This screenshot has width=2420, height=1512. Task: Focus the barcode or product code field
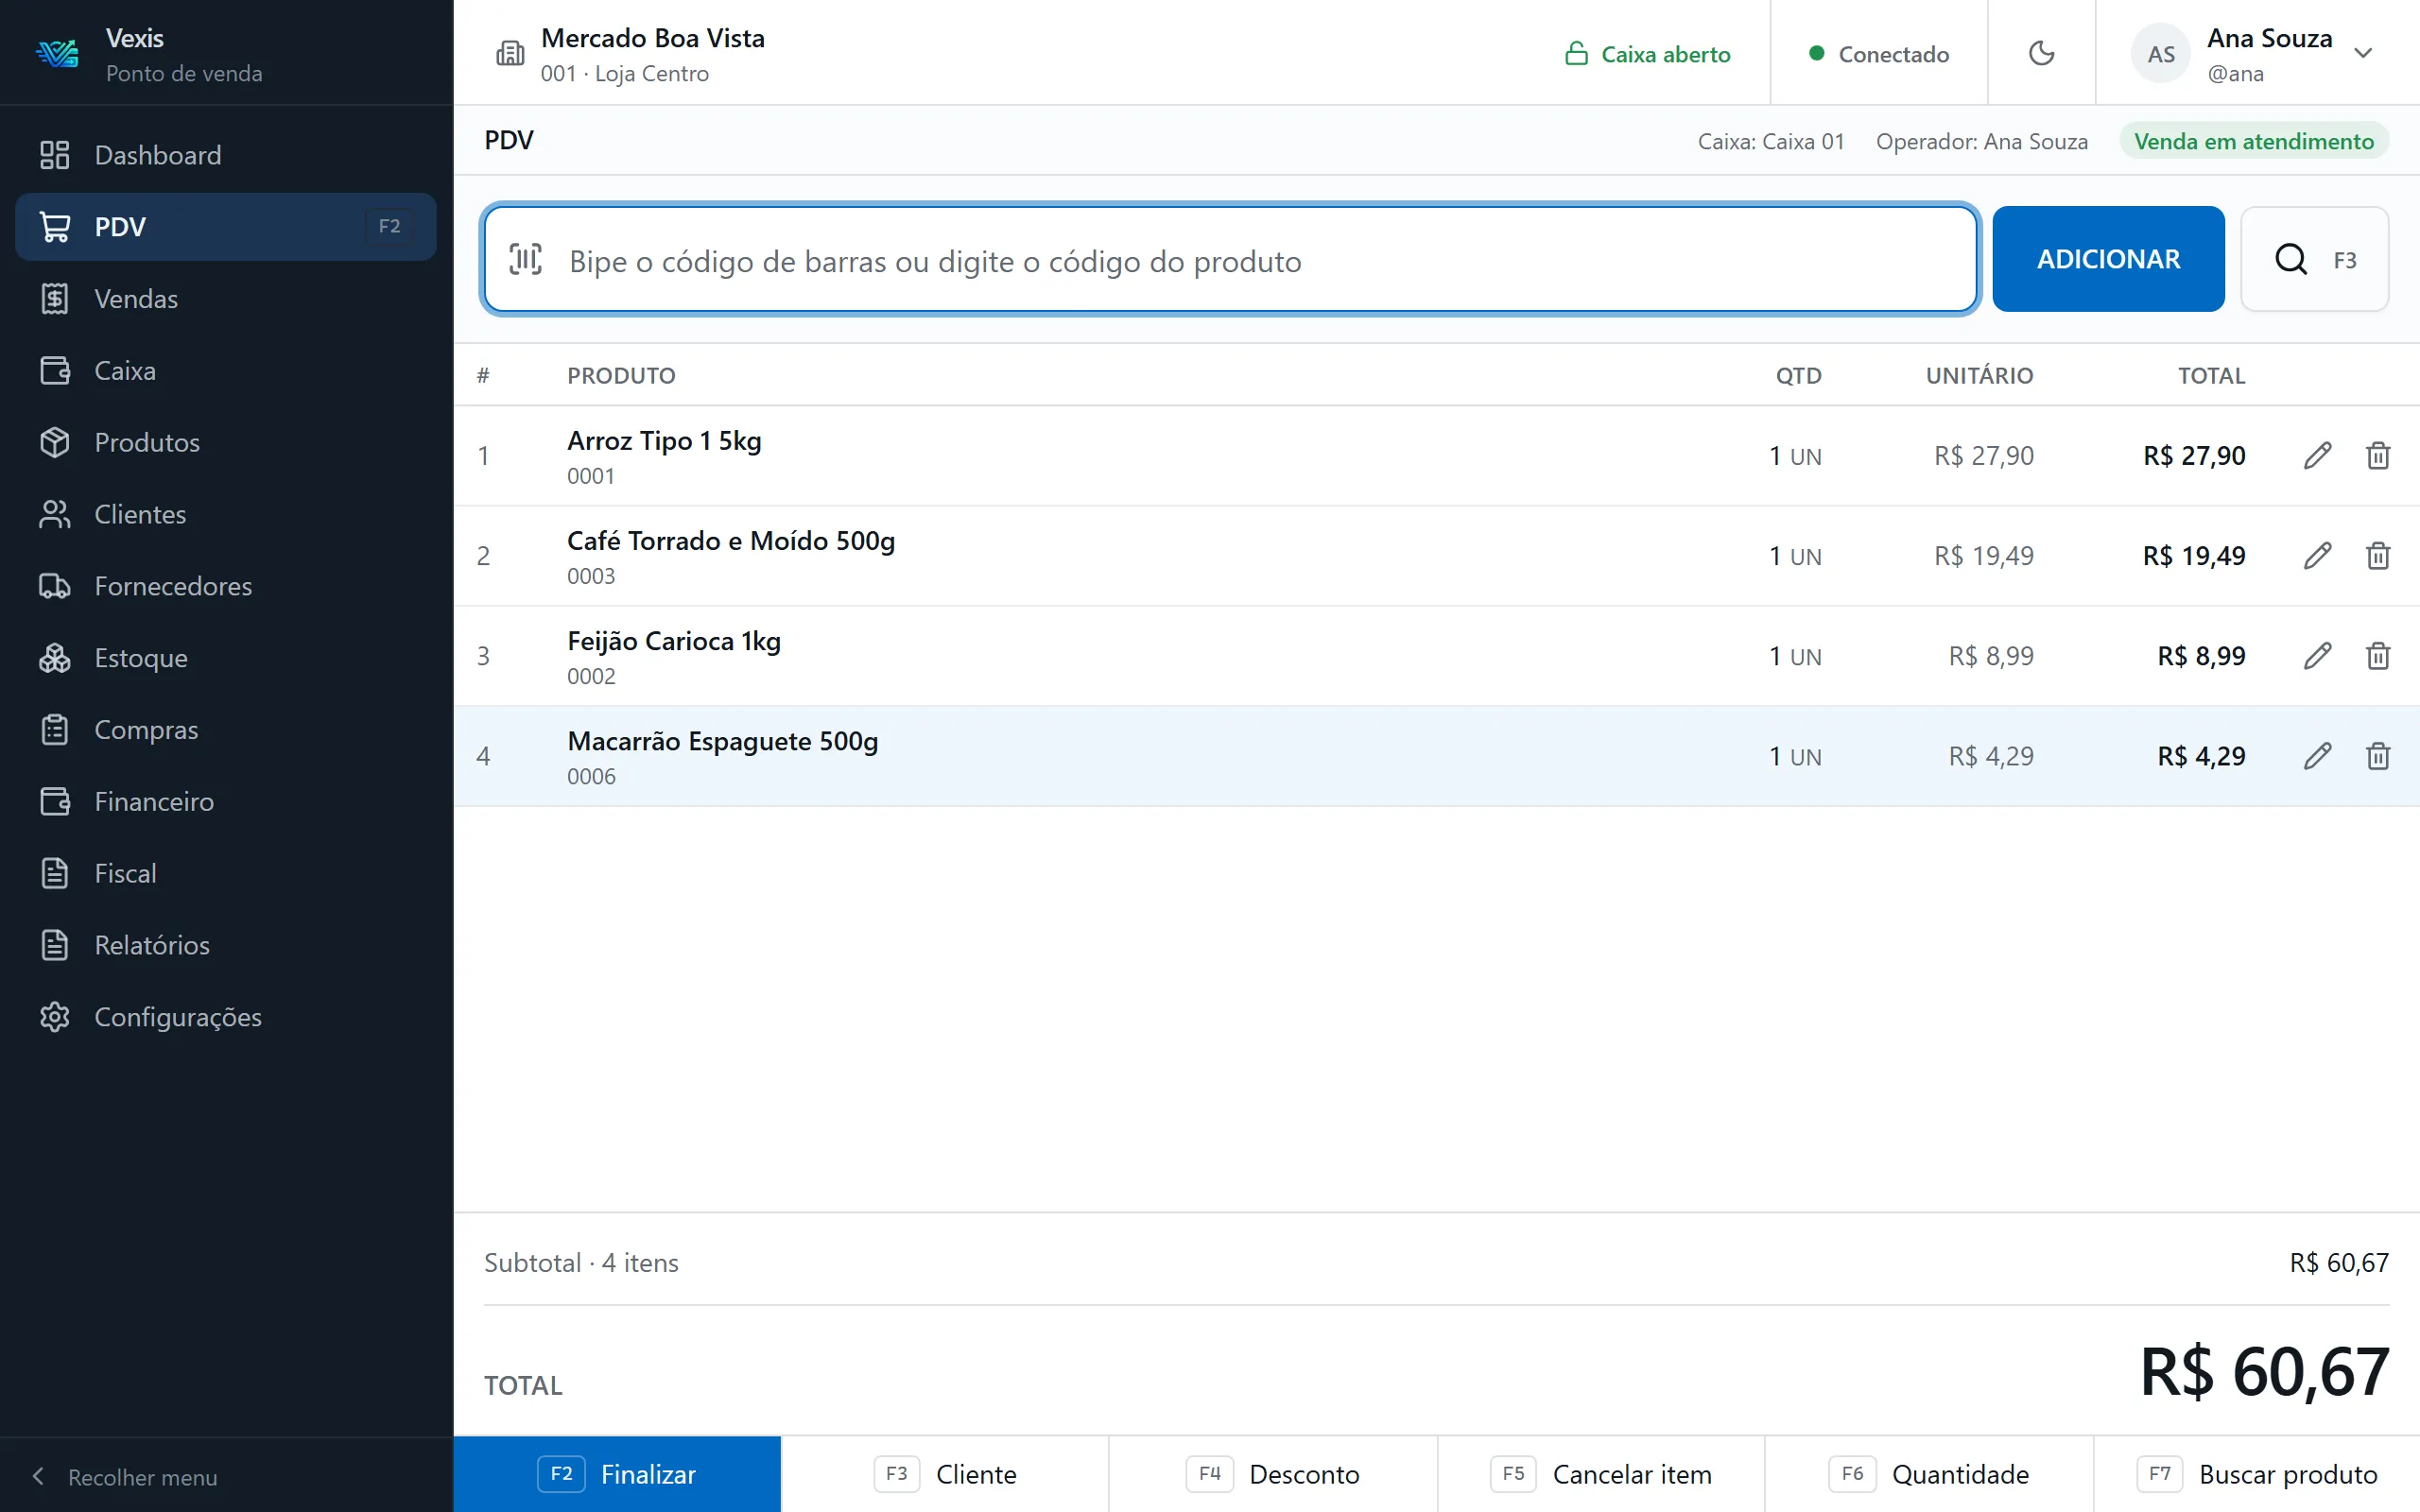(x=1230, y=259)
